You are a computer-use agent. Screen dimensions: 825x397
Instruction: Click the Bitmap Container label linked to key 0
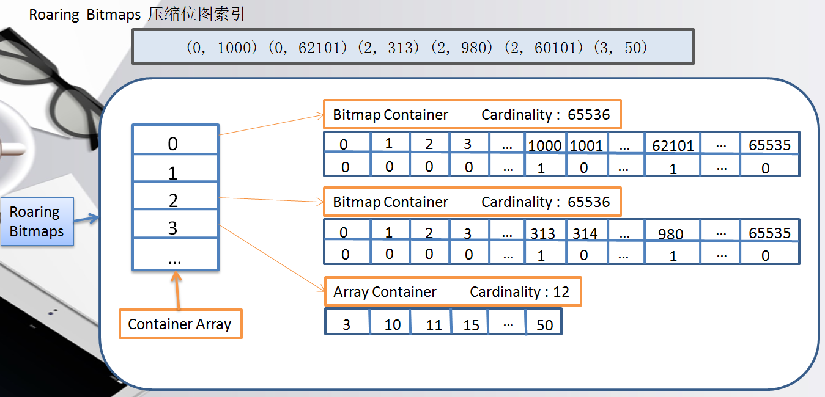pos(472,114)
